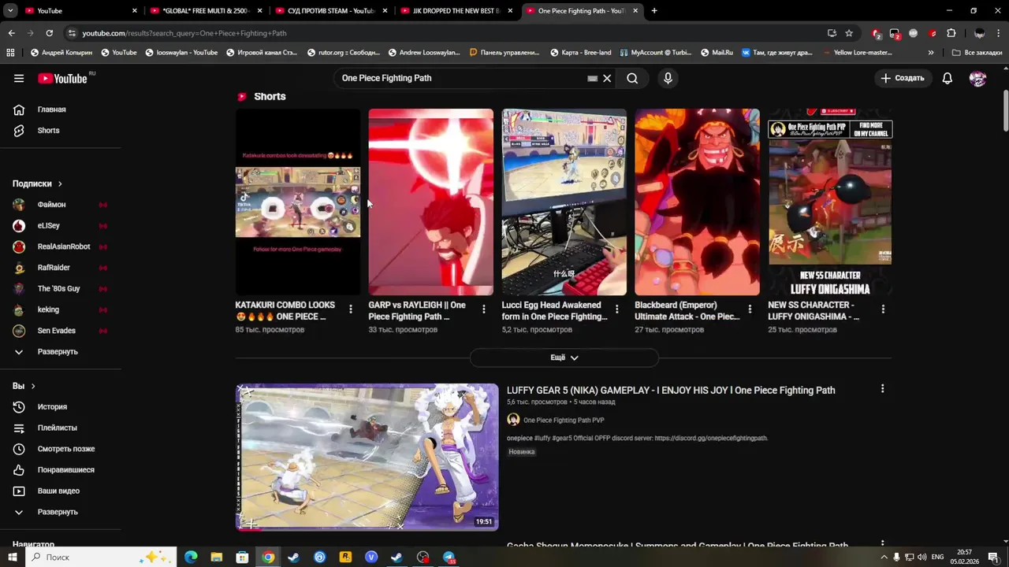Open the YouTube hamburger guide menu
The image size is (1009, 567).
[19, 78]
